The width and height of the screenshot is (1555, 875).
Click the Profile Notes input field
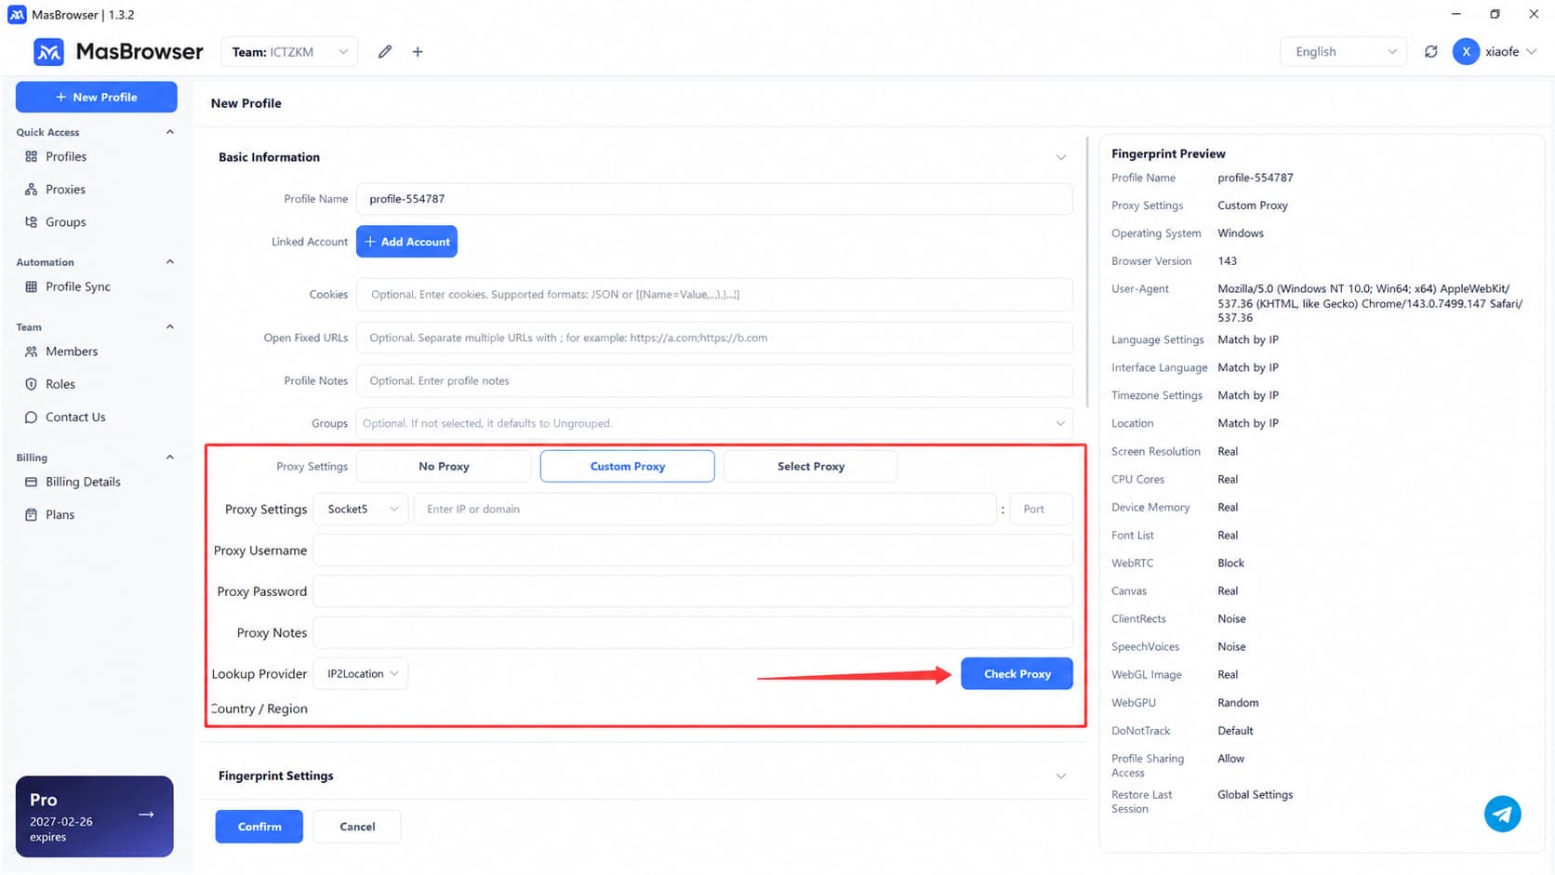click(x=714, y=380)
